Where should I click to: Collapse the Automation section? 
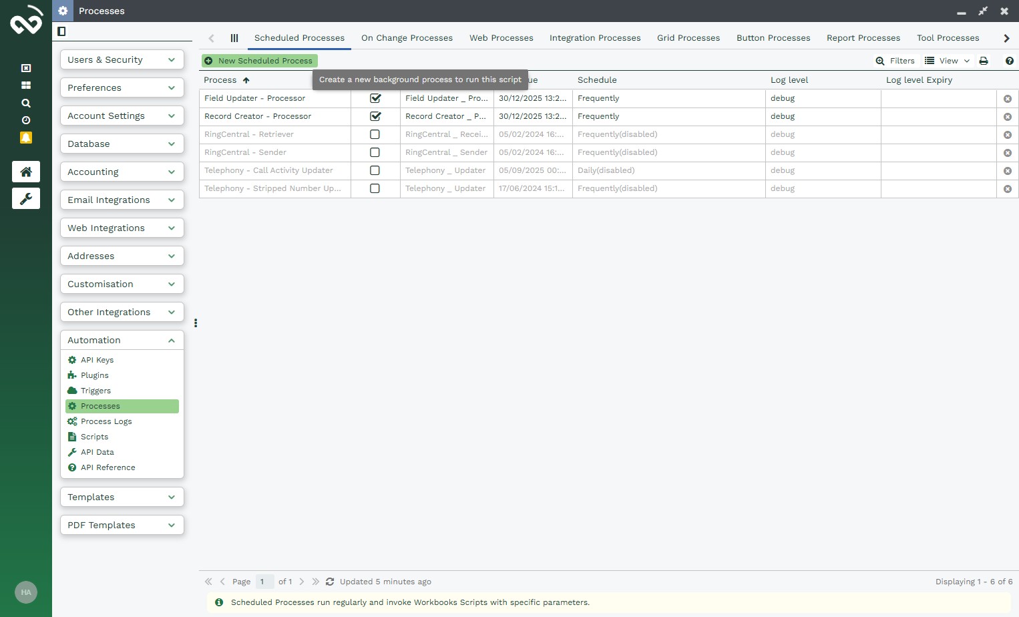[122, 340]
